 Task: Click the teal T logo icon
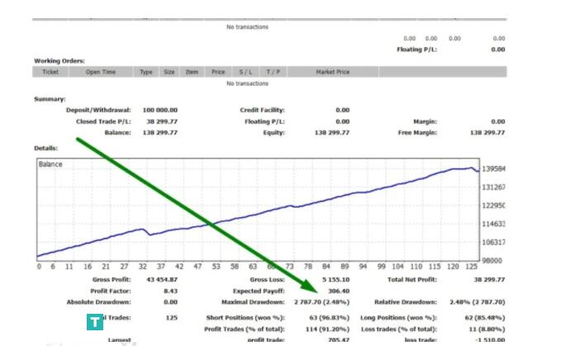point(96,322)
